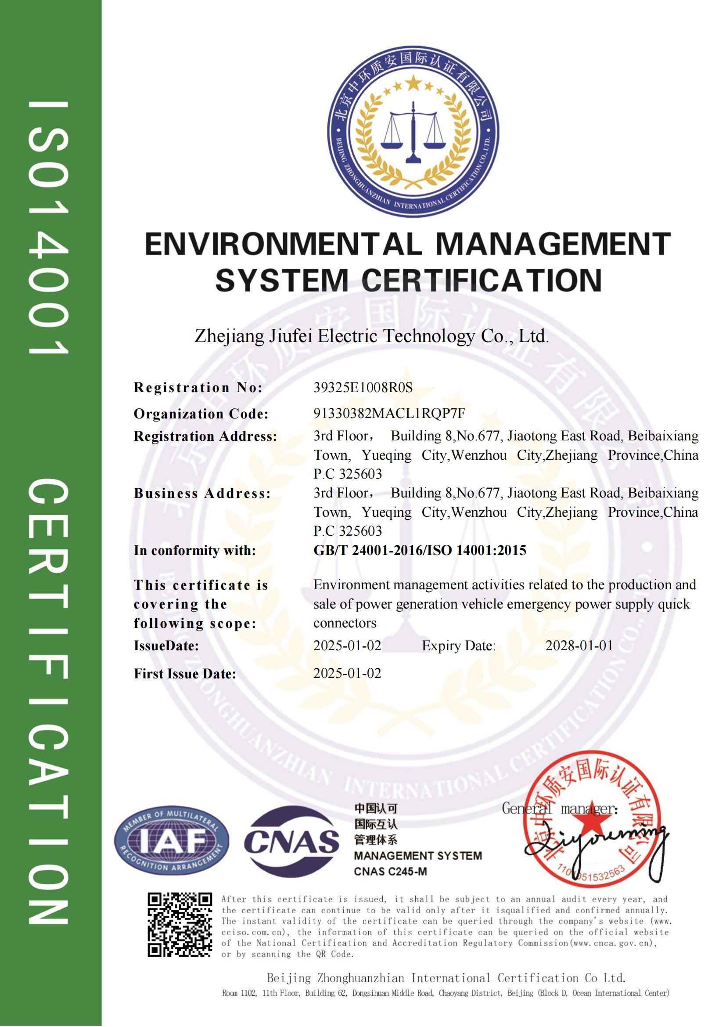
Task: Click the Environmental Management System Certification title
Action: pyautogui.click(x=408, y=262)
